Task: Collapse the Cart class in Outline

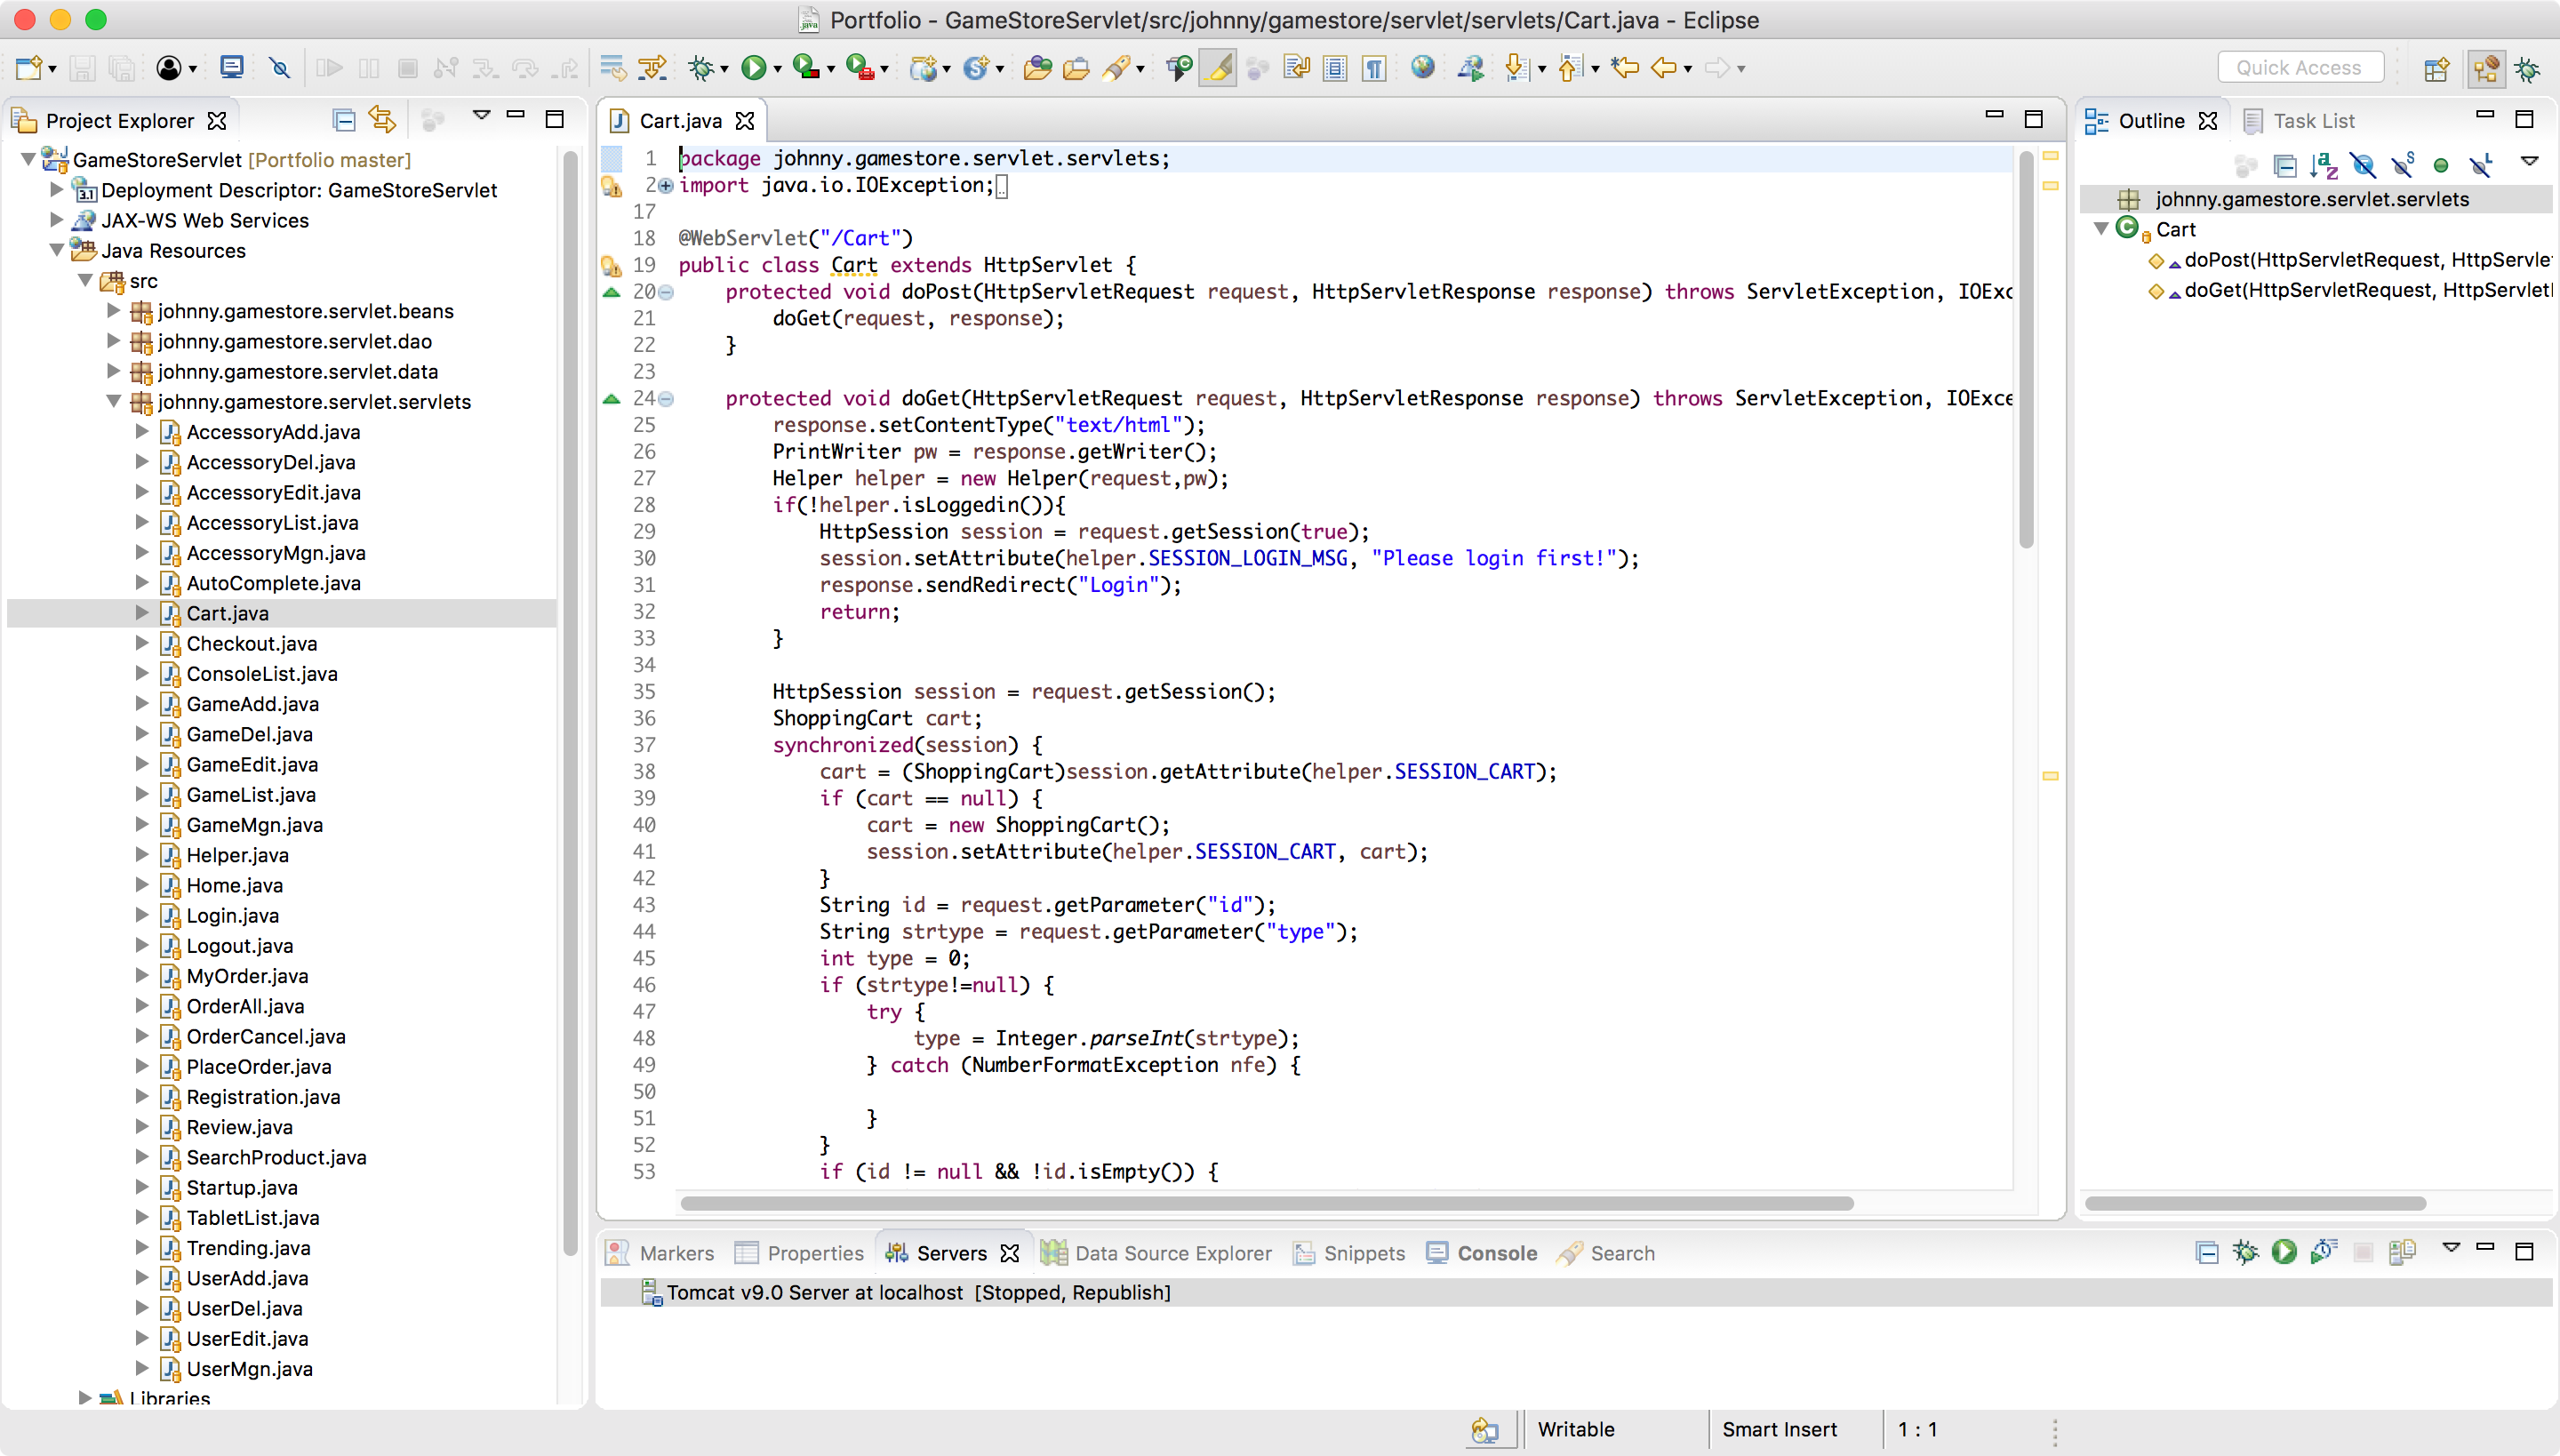Action: [2101, 229]
